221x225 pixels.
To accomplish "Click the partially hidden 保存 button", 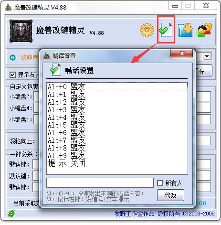I will coord(204,71).
